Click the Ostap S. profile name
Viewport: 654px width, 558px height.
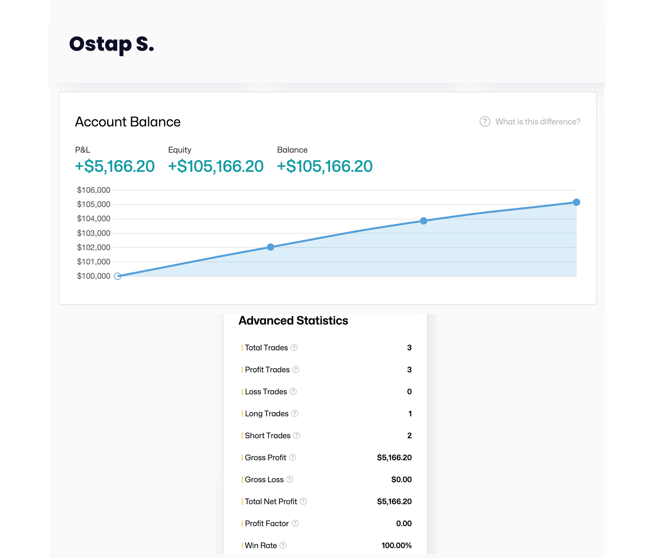coord(111,44)
